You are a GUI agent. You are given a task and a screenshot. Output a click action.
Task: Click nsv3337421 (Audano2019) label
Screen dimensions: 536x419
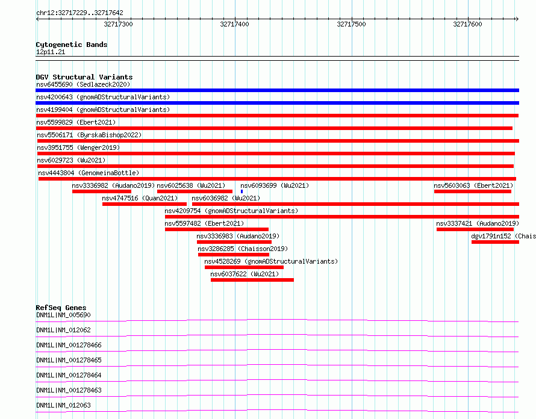pyautogui.click(x=478, y=223)
